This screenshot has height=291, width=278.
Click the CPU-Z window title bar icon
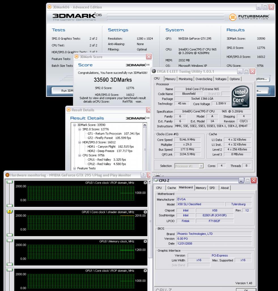(x=156, y=180)
